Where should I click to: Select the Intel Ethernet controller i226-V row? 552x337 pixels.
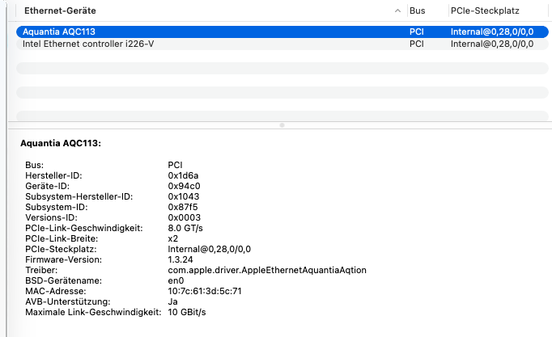pyautogui.click(x=282, y=44)
